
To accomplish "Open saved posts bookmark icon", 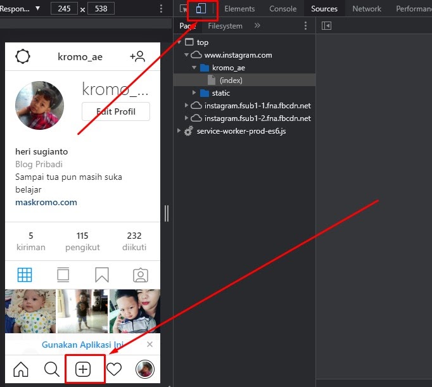I will tap(102, 275).
